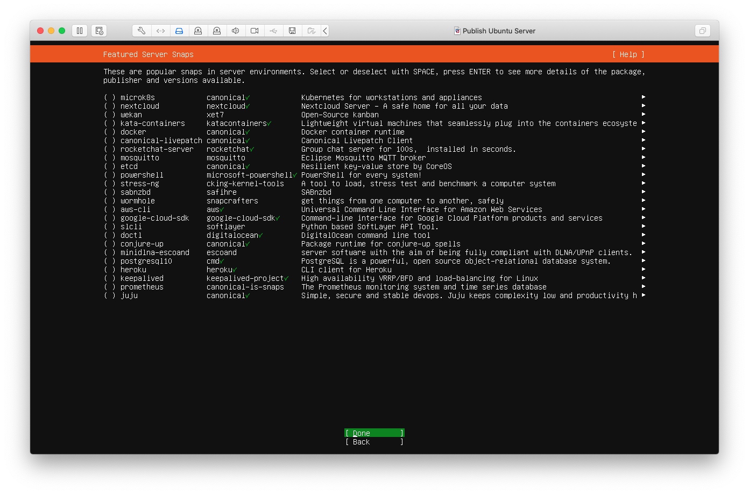Click the USB device icon

(273, 31)
